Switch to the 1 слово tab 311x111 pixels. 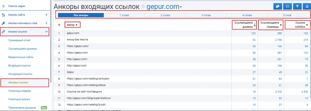124,15
